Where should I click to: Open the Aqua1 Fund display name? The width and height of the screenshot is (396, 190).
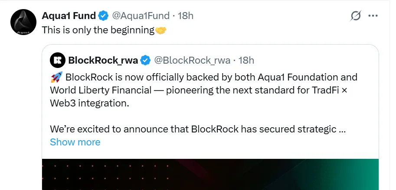tap(69, 16)
